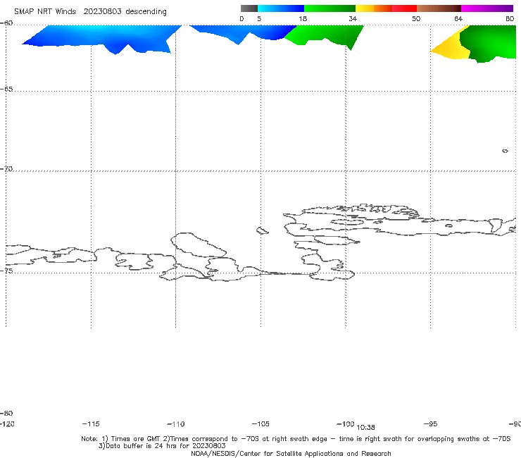Click the data buffer 24 hrs note
This screenshot has height=458, width=521.
coord(162,446)
